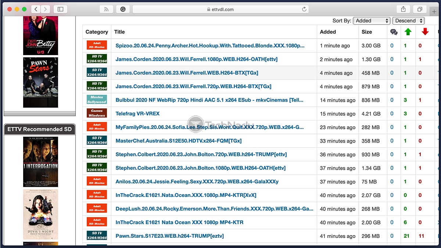Open MasterChef.Australia.S12E50 torrent link
Screen dimensions: 441x248
coord(178,141)
